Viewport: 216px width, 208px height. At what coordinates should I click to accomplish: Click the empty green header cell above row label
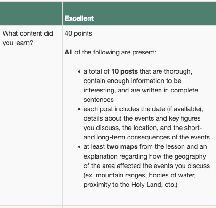(31, 14)
